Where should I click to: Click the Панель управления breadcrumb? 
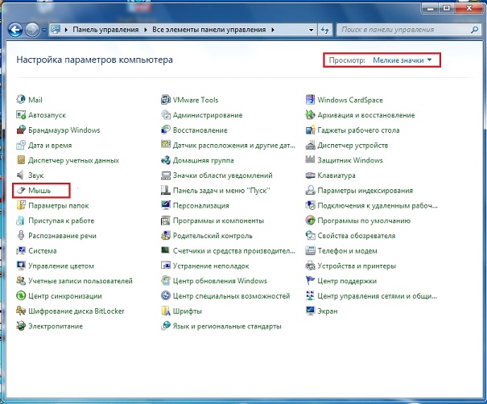coord(105,30)
